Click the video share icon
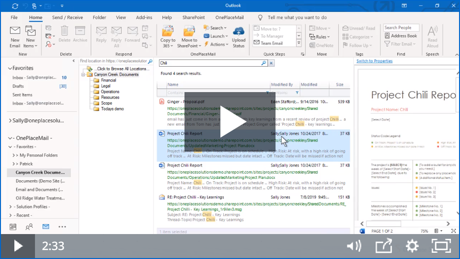 click(384, 246)
